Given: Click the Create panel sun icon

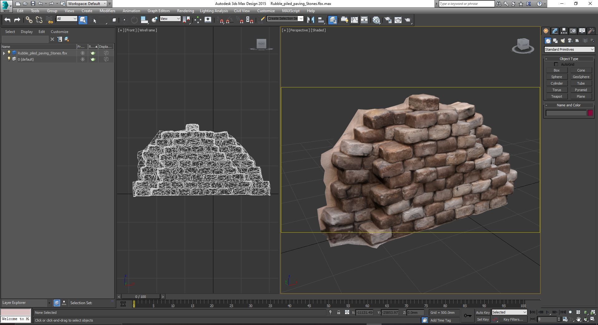Looking at the screenshot, I should click(546, 31).
